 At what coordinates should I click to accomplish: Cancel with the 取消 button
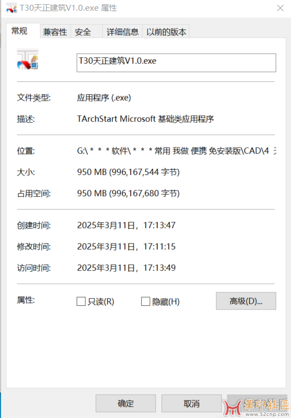[x=191, y=403]
